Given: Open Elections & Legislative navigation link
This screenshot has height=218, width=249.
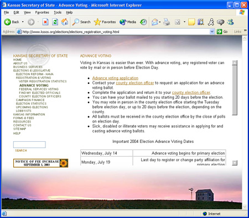Looking at the screenshot, I should point(32,71).
